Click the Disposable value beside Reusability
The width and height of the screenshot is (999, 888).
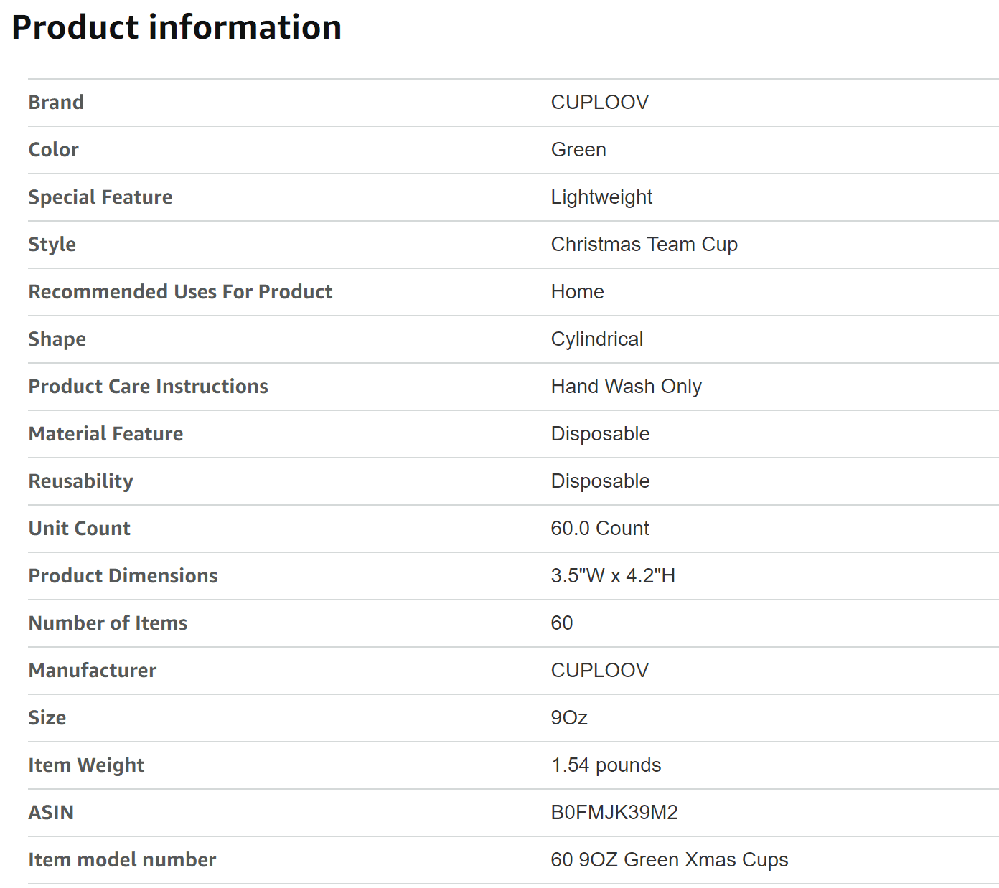pos(600,481)
